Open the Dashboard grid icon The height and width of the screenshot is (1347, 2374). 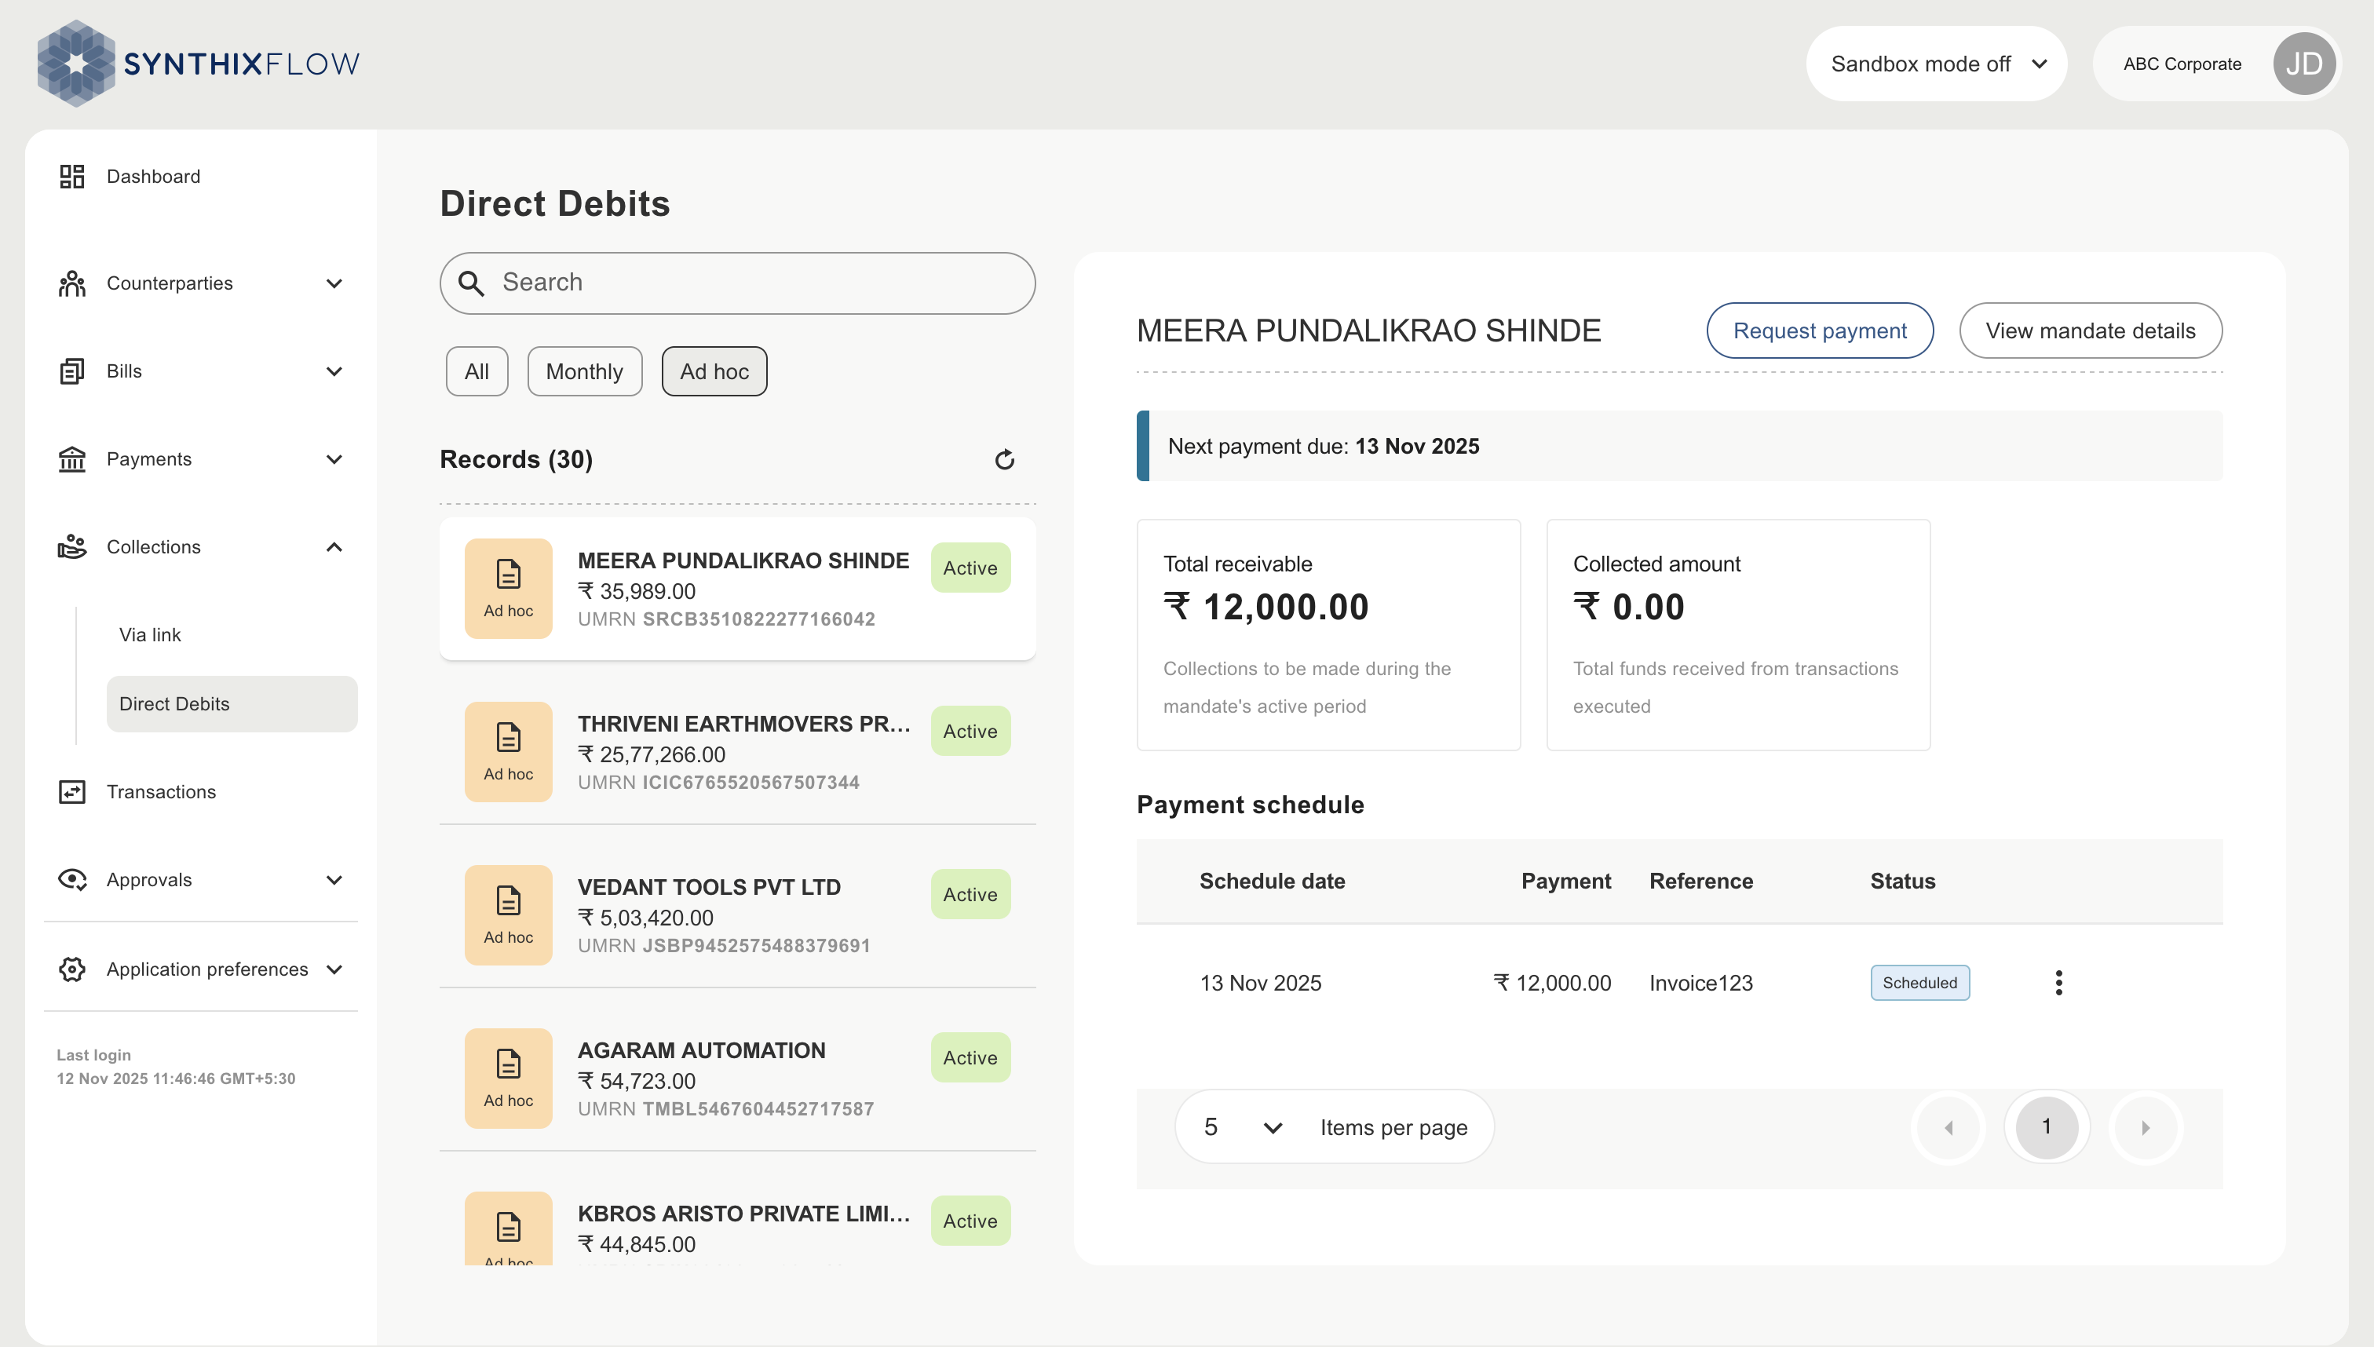coord(72,176)
